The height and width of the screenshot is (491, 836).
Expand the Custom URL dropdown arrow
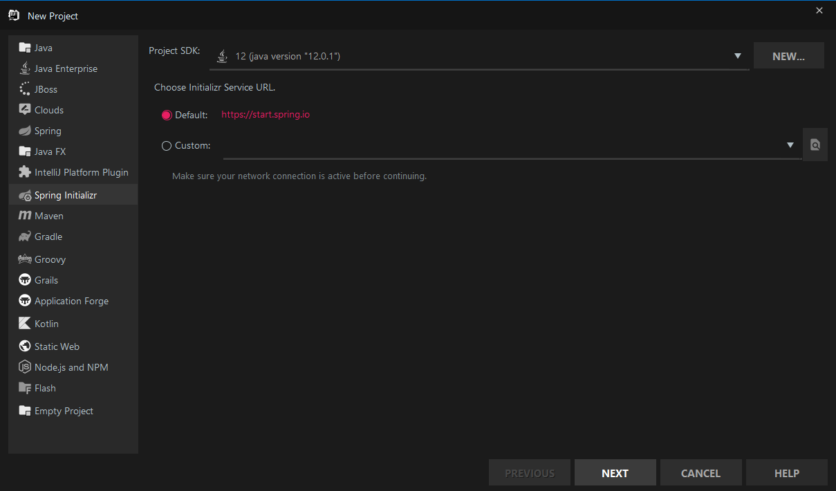790,145
